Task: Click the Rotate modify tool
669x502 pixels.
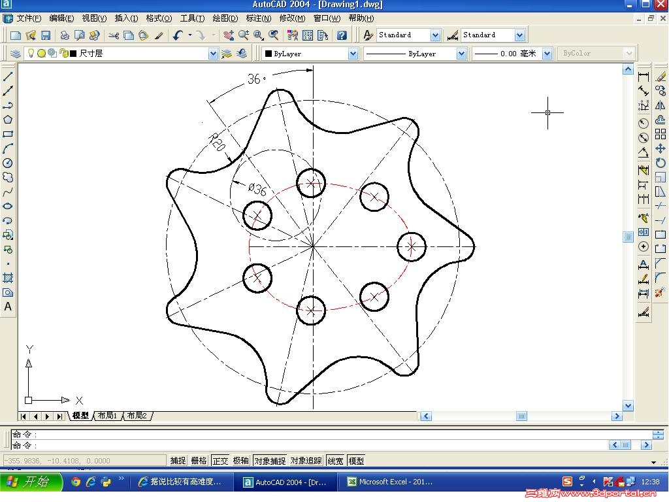Action: [661, 163]
